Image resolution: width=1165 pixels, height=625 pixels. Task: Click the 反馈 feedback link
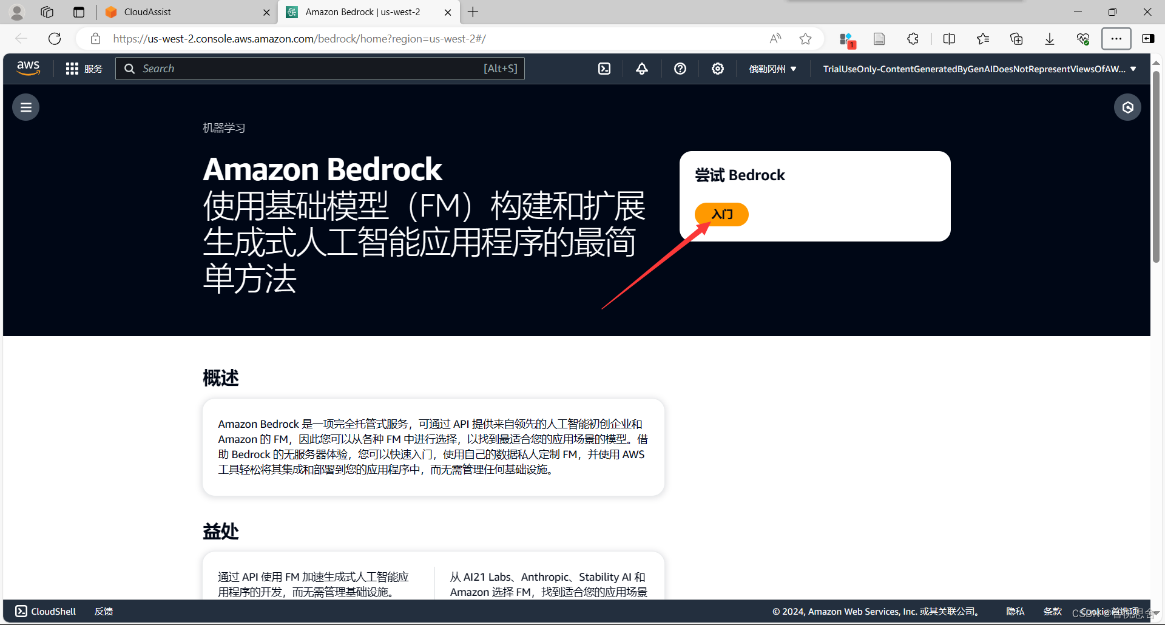[104, 611]
